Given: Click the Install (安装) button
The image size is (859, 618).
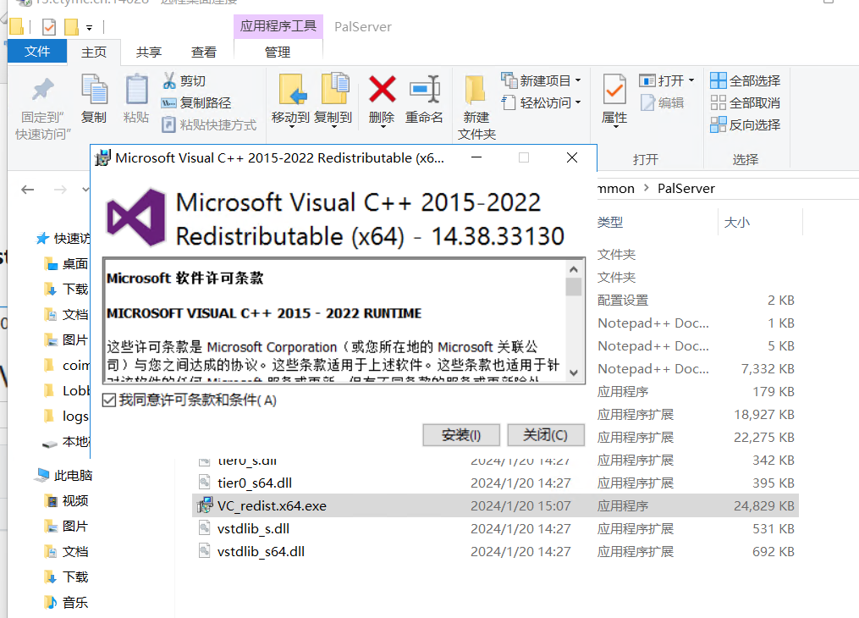Looking at the screenshot, I should tap(461, 435).
